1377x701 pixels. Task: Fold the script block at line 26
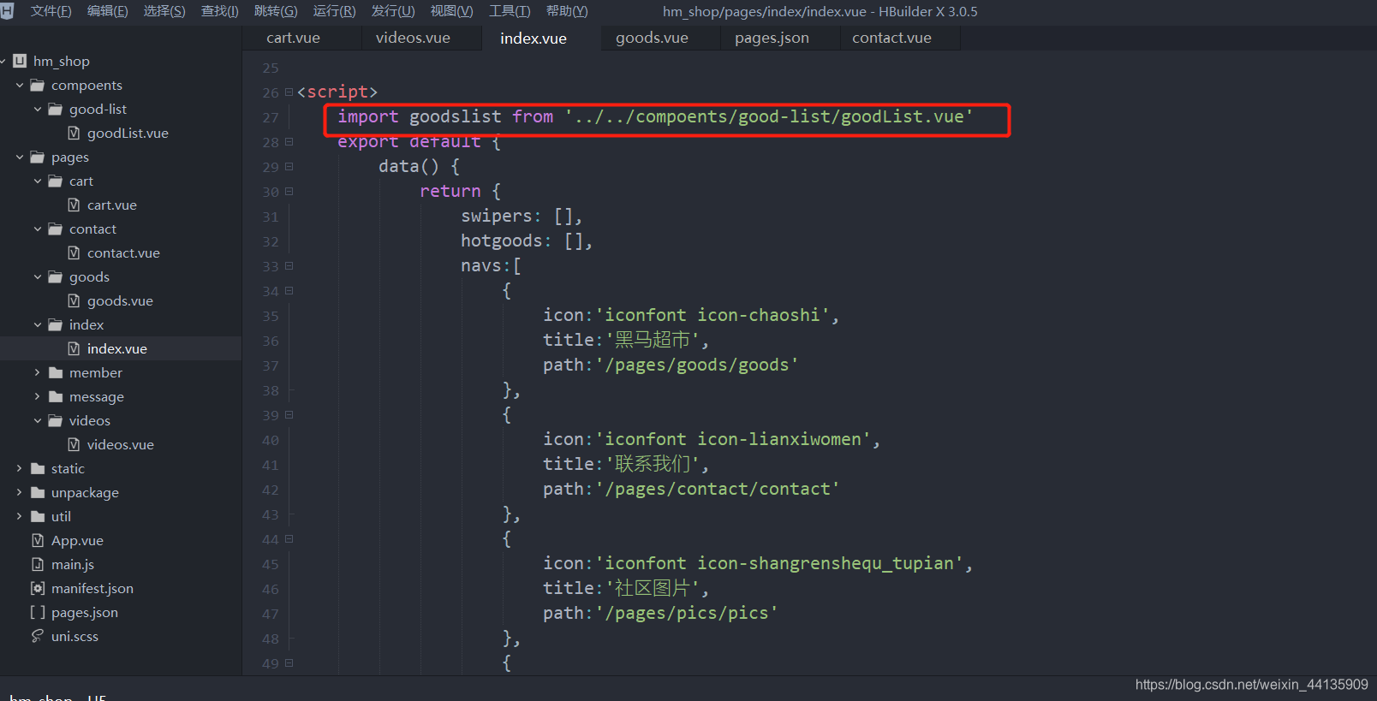click(289, 92)
